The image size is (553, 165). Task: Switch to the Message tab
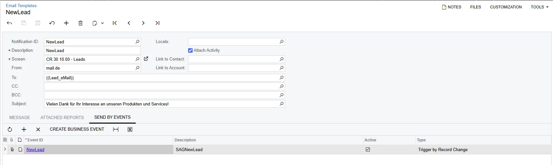[x=20, y=117]
